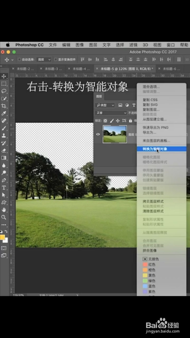Image resolution: width=190 pixels, height=338 pixels.
Task: Select the Healing Brush tool
Action: pyautogui.click(x=4, y=121)
